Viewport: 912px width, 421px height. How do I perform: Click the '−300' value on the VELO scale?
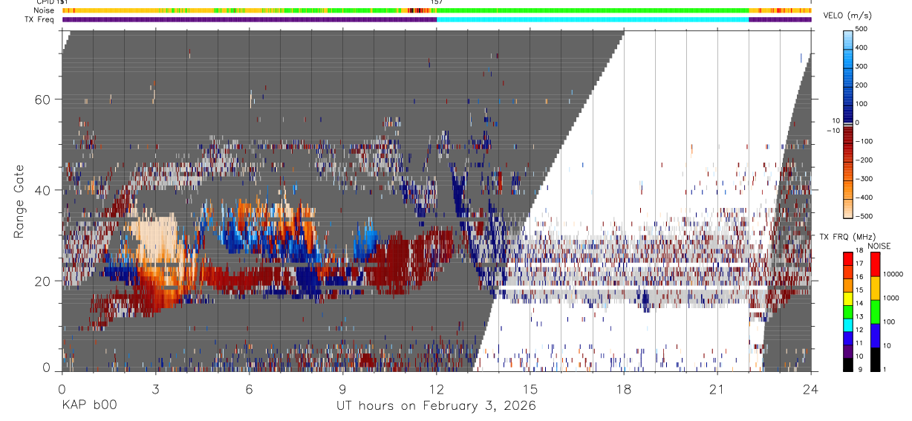[x=864, y=179]
